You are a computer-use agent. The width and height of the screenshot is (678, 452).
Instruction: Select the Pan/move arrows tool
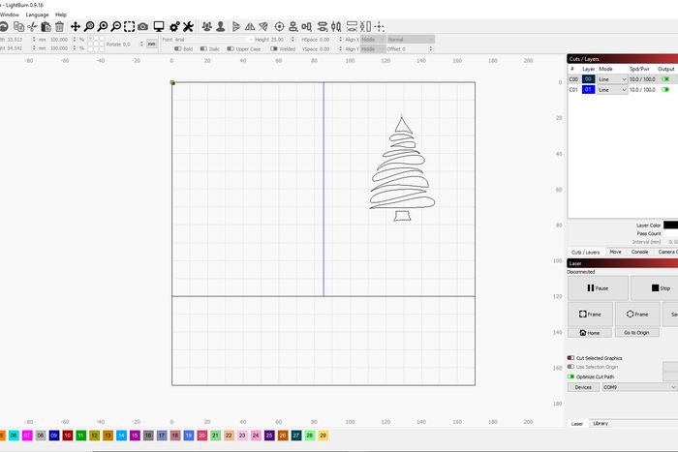76,26
